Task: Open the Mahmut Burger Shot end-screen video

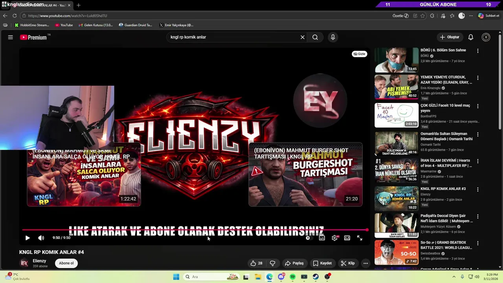Action: 305,174
